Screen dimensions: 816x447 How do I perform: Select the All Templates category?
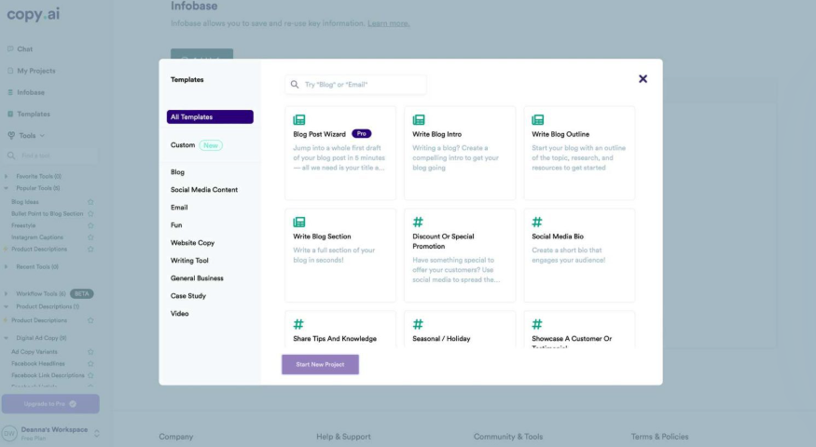[x=210, y=117]
